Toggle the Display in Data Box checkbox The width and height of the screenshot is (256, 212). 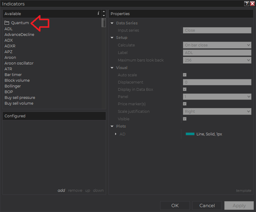[185, 89]
